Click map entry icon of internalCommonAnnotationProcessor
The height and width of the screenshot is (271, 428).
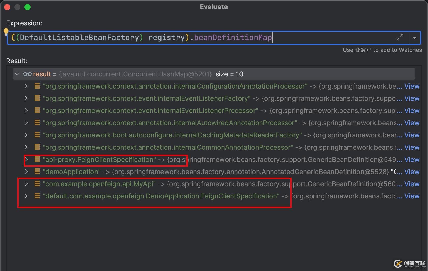[x=37, y=147]
